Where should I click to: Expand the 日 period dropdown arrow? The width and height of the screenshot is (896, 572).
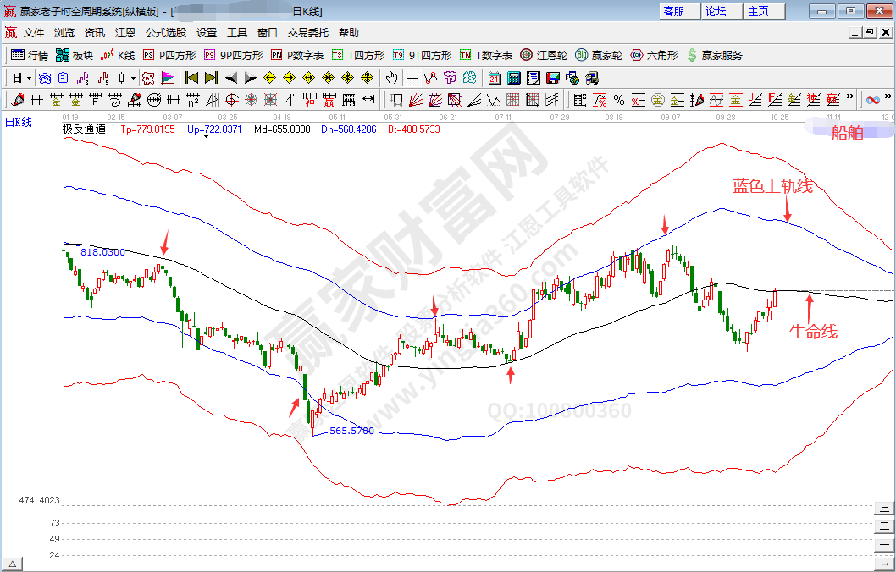click(x=29, y=78)
